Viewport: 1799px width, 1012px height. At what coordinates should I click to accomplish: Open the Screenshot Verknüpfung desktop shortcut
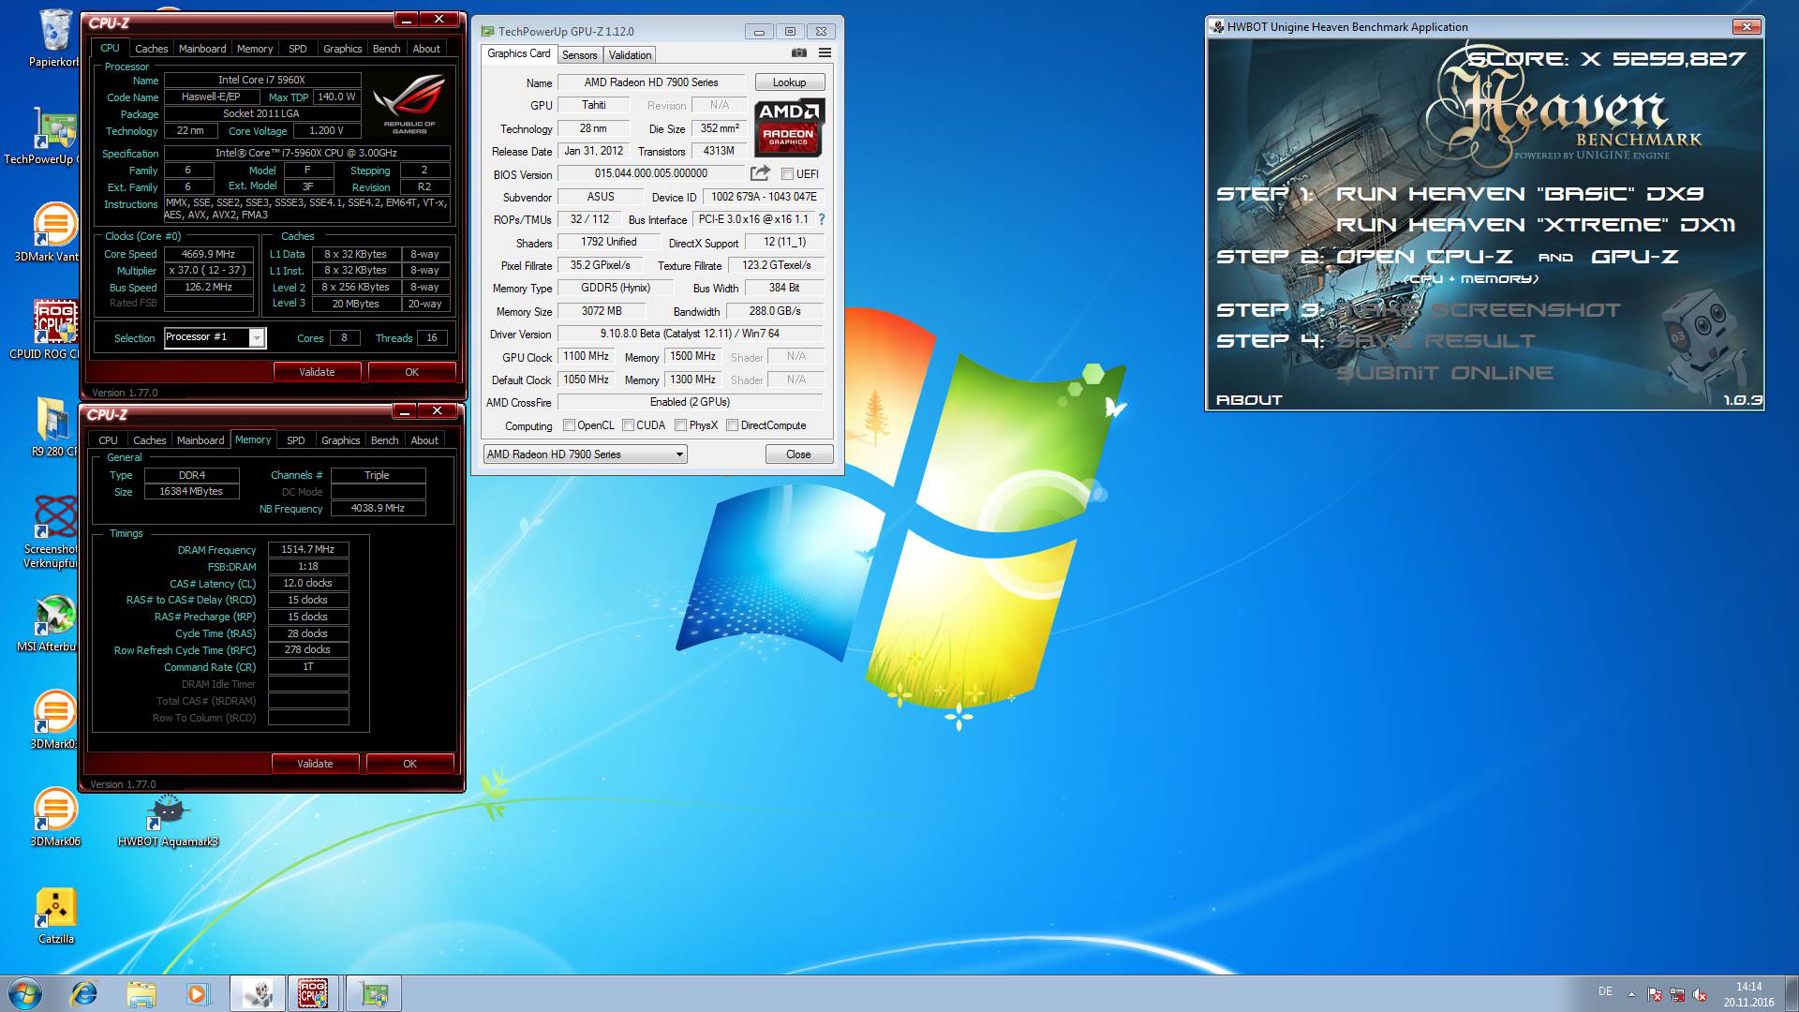[x=52, y=531]
